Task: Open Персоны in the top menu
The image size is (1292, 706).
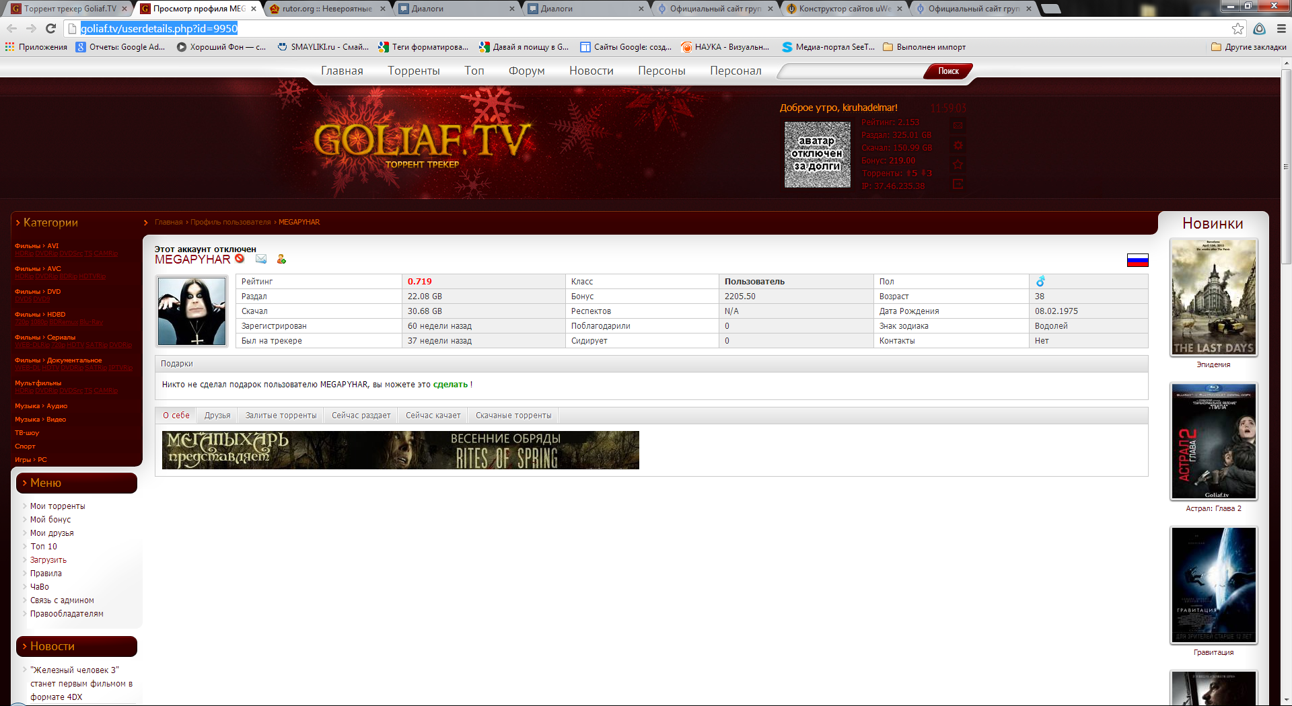Action: point(661,71)
